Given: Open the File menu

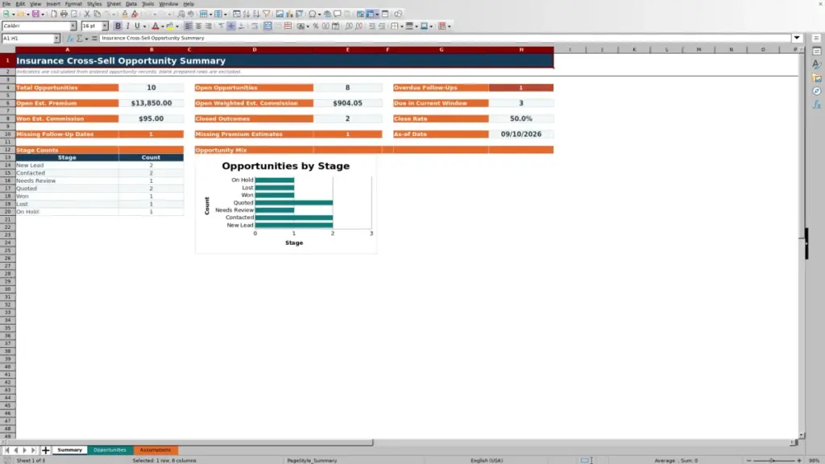Looking at the screenshot, I should tap(6, 4).
